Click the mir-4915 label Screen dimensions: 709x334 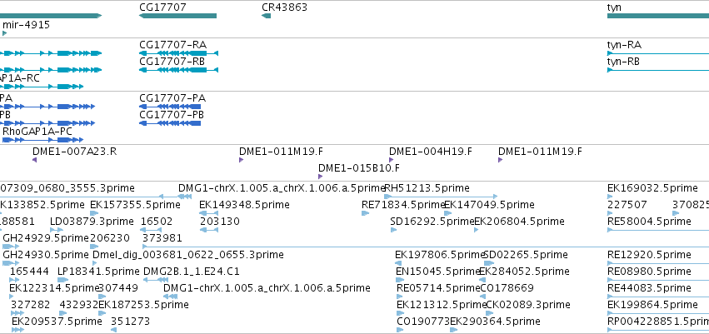[26, 25]
